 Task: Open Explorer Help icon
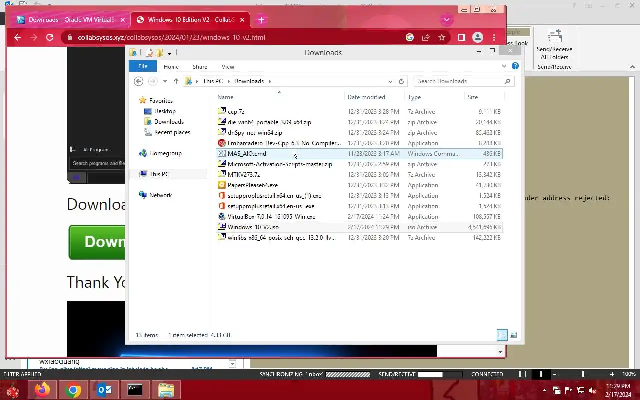pos(515,66)
